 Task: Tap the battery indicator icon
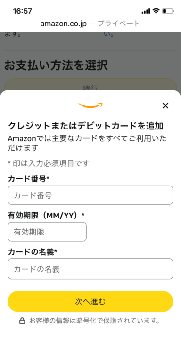[x=168, y=11]
